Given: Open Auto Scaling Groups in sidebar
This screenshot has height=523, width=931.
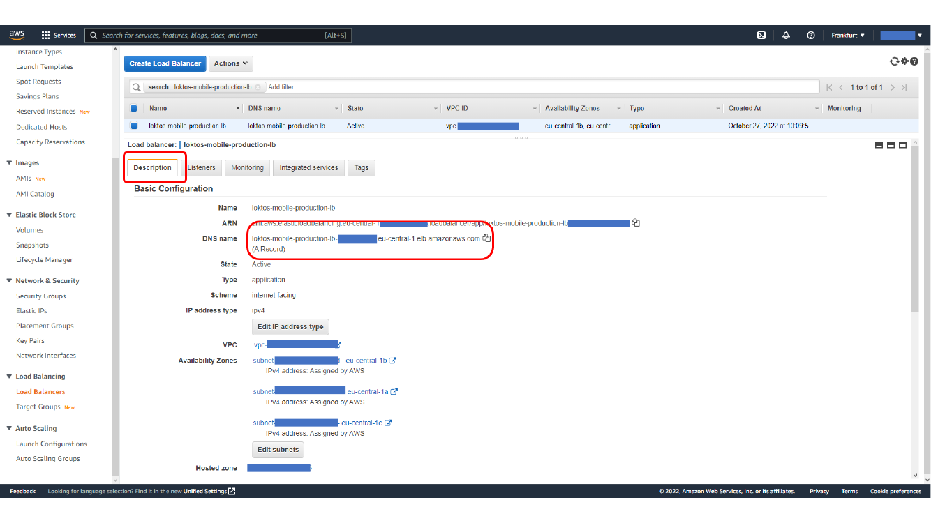Looking at the screenshot, I should 48,459.
